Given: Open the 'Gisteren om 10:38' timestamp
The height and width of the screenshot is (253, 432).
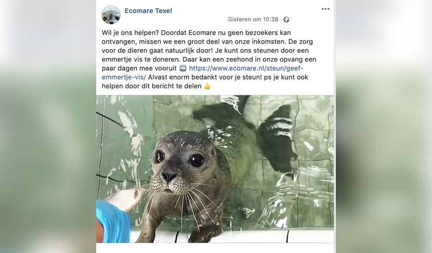Looking at the screenshot, I should click(253, 20).
